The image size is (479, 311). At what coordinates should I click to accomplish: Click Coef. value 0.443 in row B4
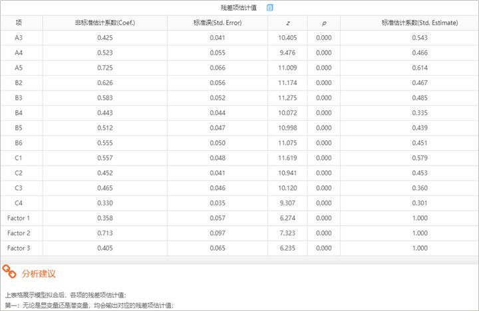tap(105, 112)
